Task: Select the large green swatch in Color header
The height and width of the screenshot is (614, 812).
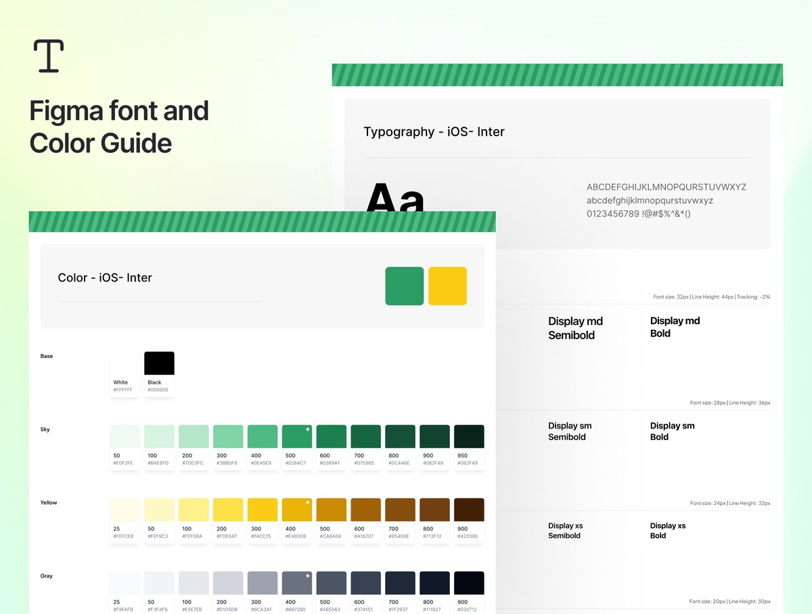Action: click(404, 286)
